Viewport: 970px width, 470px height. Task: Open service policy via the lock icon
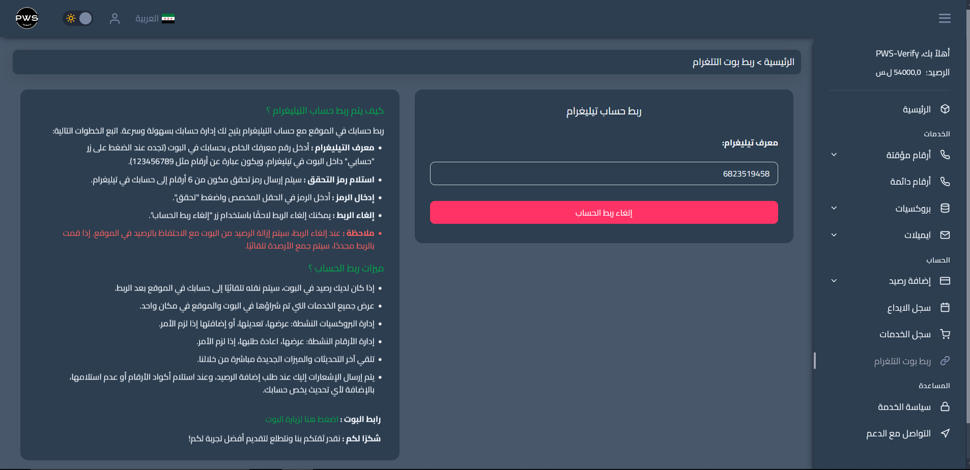(945, 406)
